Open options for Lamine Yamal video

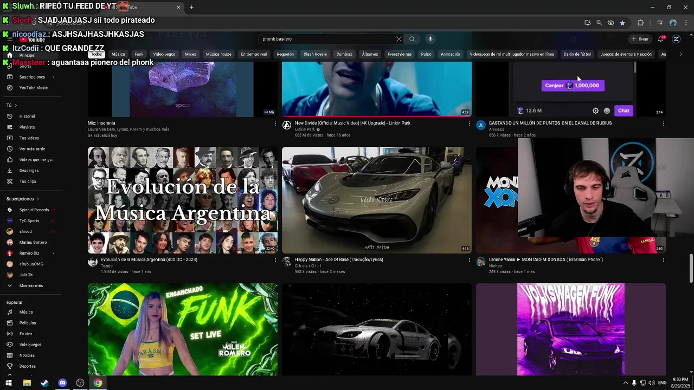(664, 260)
